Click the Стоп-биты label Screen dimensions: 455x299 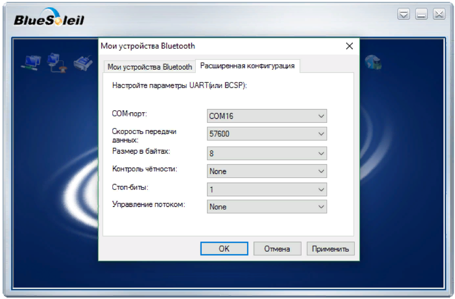pyautogui.click(x=130, y=187)
